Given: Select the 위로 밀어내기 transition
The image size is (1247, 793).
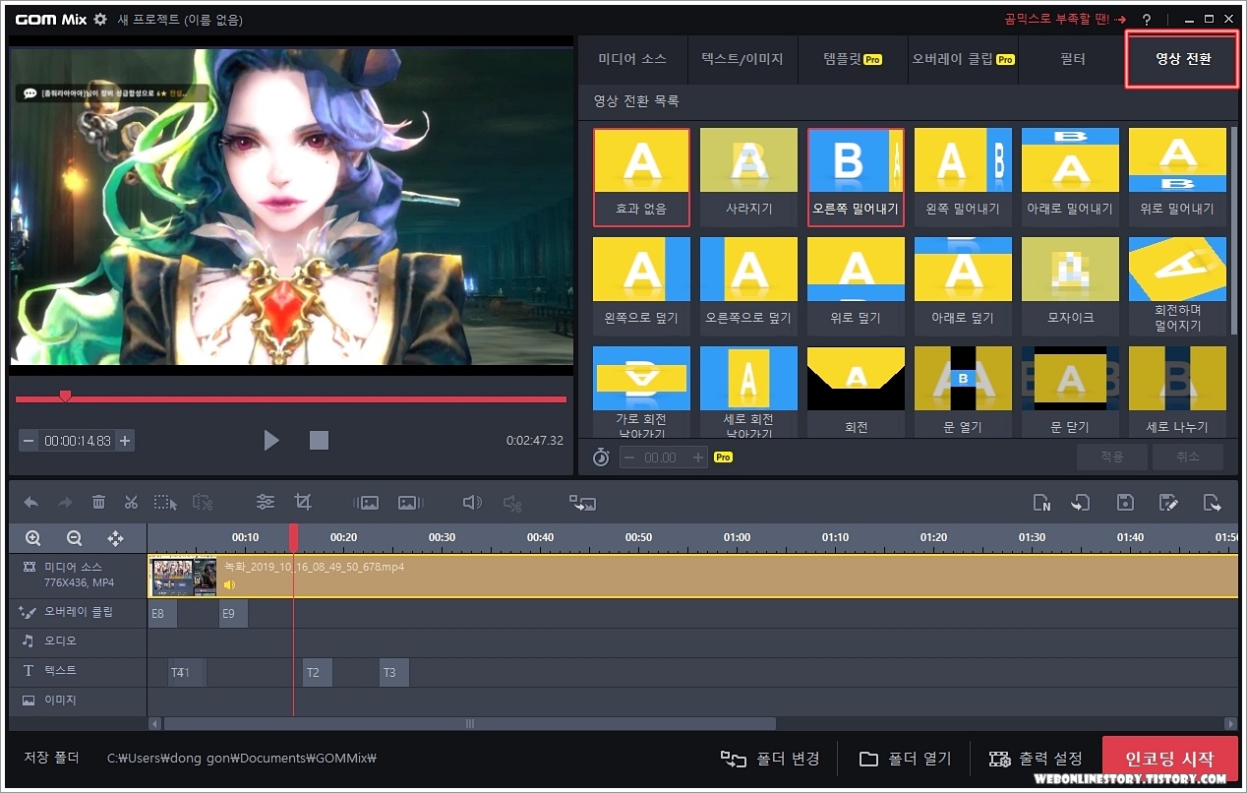Looking at the screenshot, I should (1177, 177).
